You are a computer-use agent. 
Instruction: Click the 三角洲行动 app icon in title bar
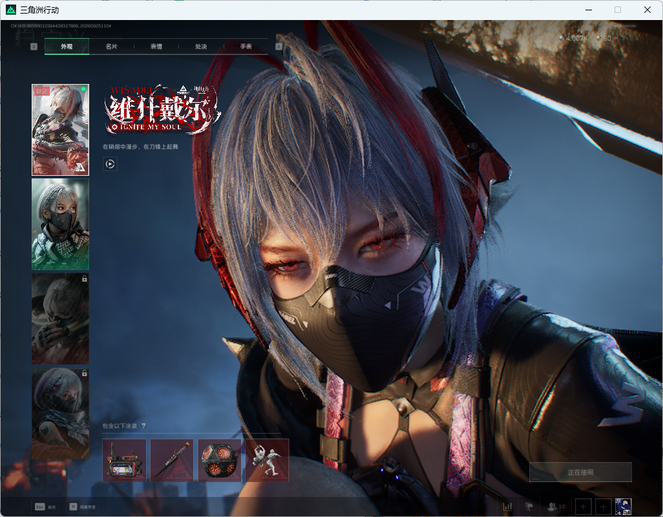[11, 10]
